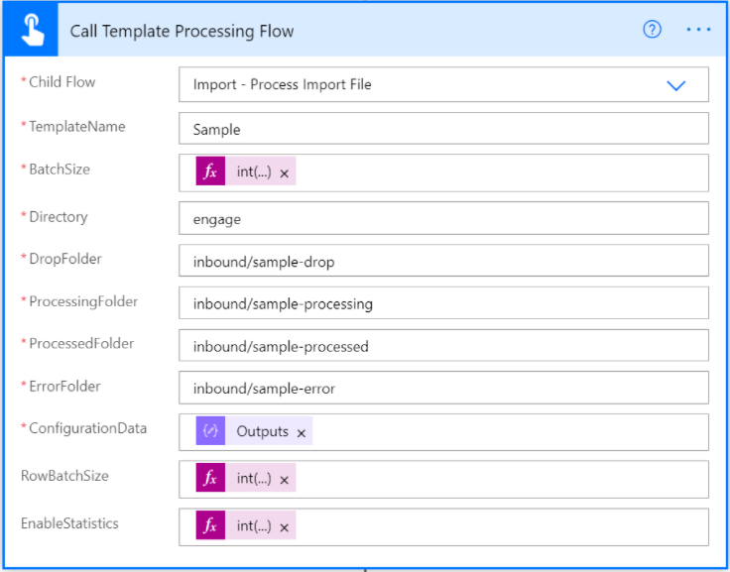Open the three-dot more options menu
Screen dimensions: 730x572
[x=698, y=30]
